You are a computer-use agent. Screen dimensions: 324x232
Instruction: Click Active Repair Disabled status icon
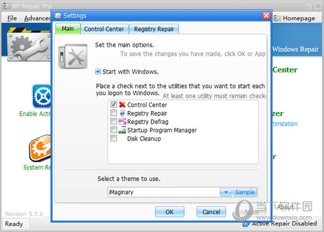coord(246,224)
